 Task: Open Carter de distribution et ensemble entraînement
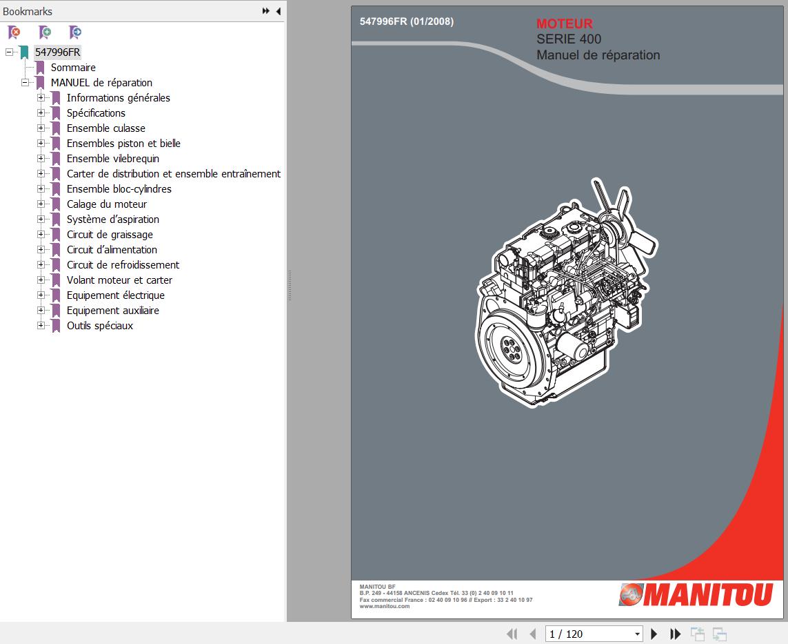(174, 173)
